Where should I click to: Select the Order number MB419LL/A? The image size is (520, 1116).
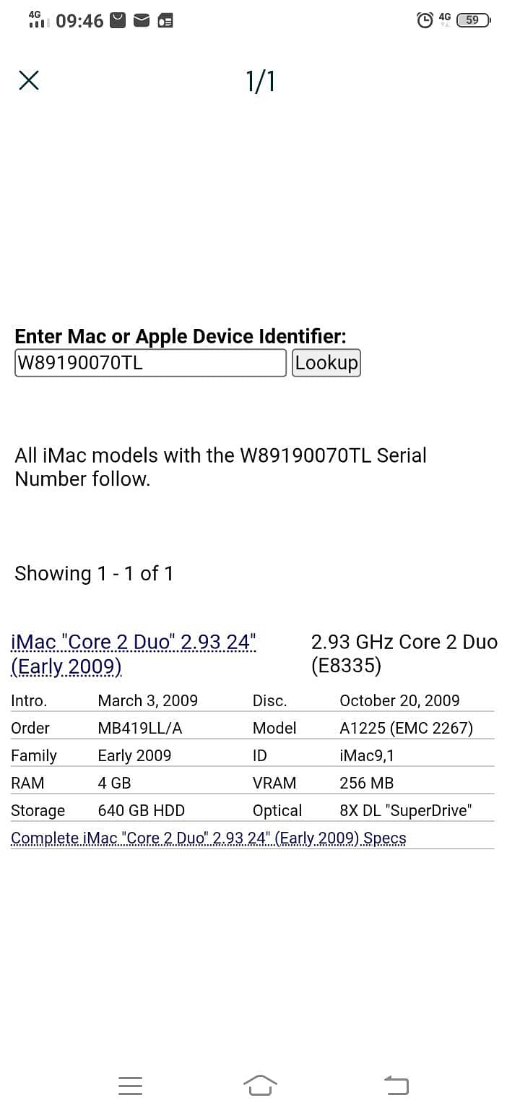(x=137, y=728)
